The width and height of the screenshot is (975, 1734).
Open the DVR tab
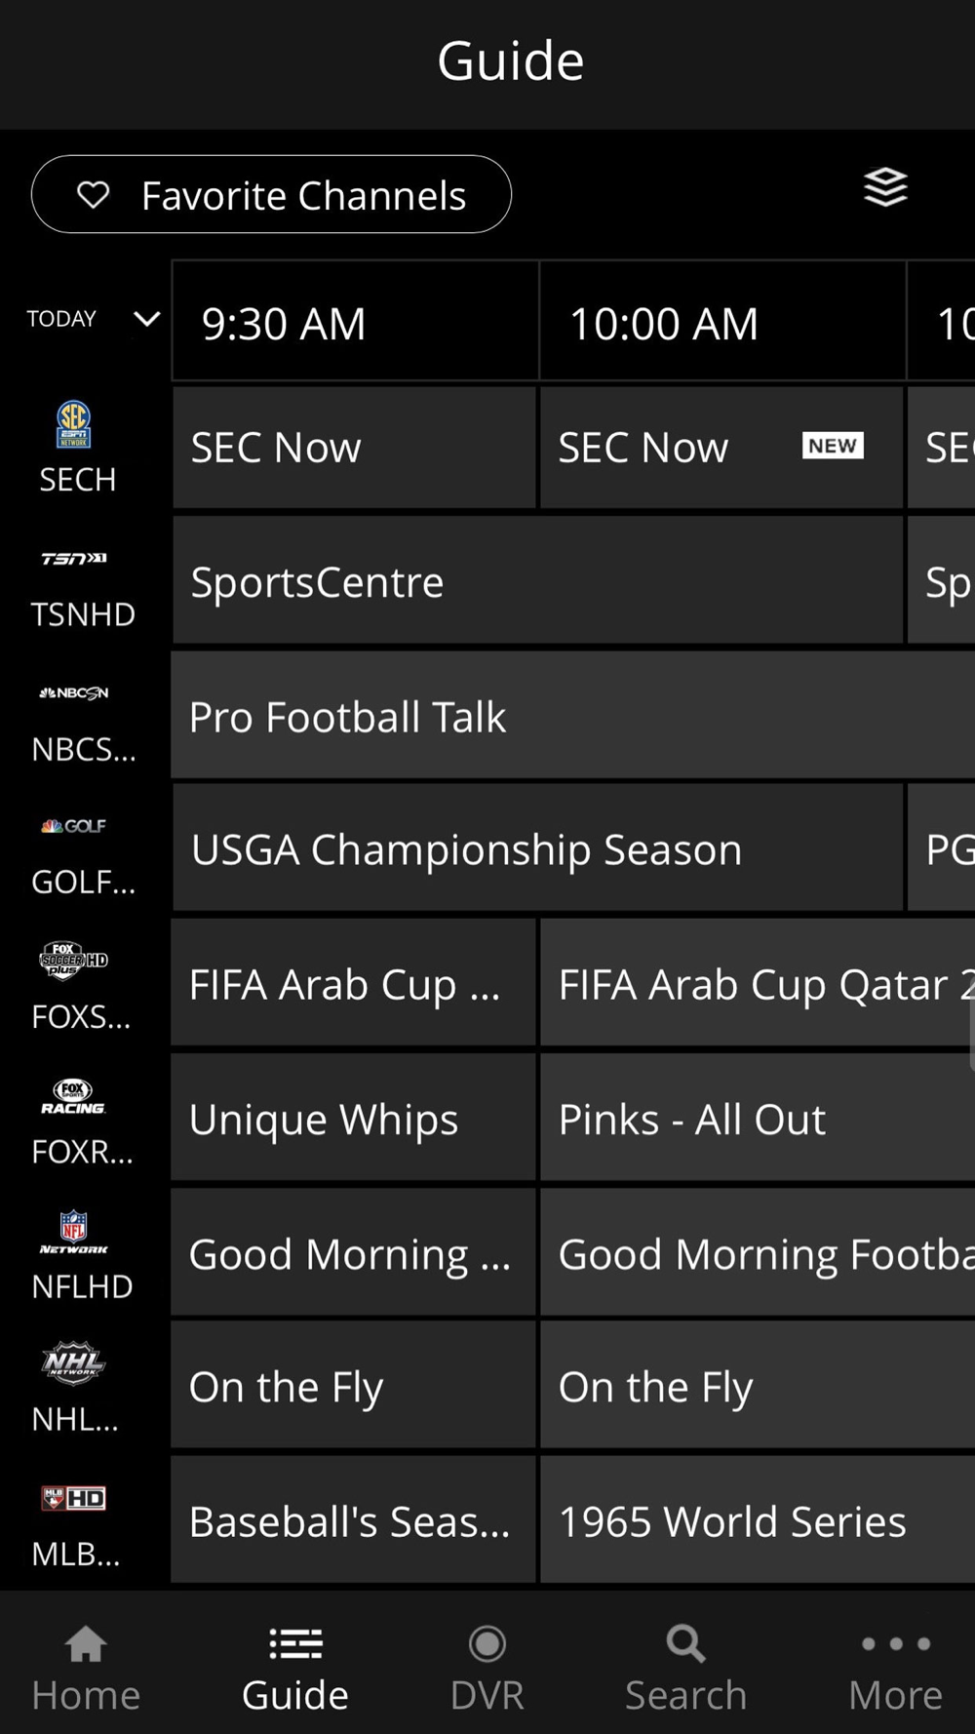[x=487, y=1669]
